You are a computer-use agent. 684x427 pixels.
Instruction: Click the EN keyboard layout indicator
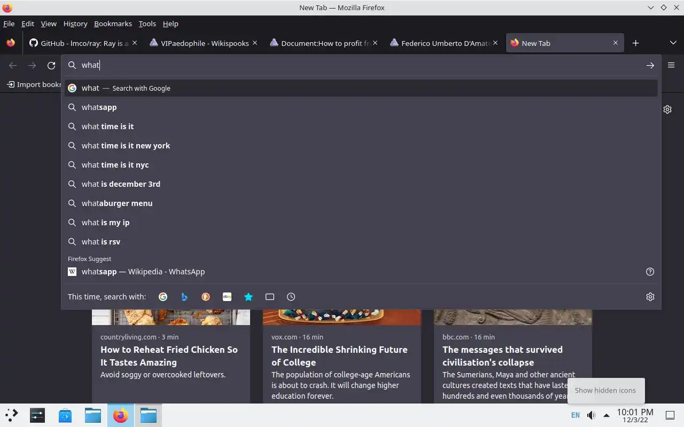[576, 415]
